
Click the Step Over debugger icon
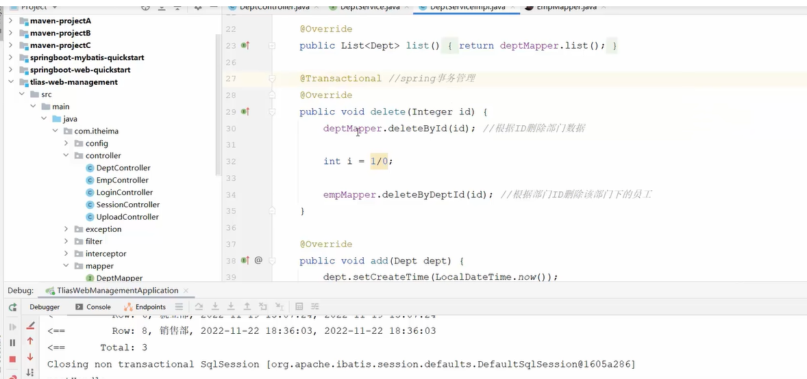pos(199,306)
